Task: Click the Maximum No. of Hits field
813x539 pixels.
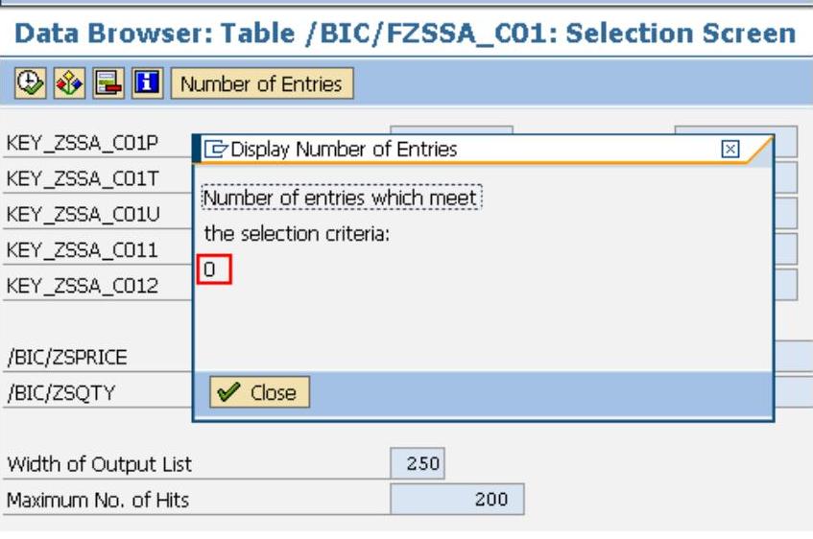Action: [x=457, y=500]
